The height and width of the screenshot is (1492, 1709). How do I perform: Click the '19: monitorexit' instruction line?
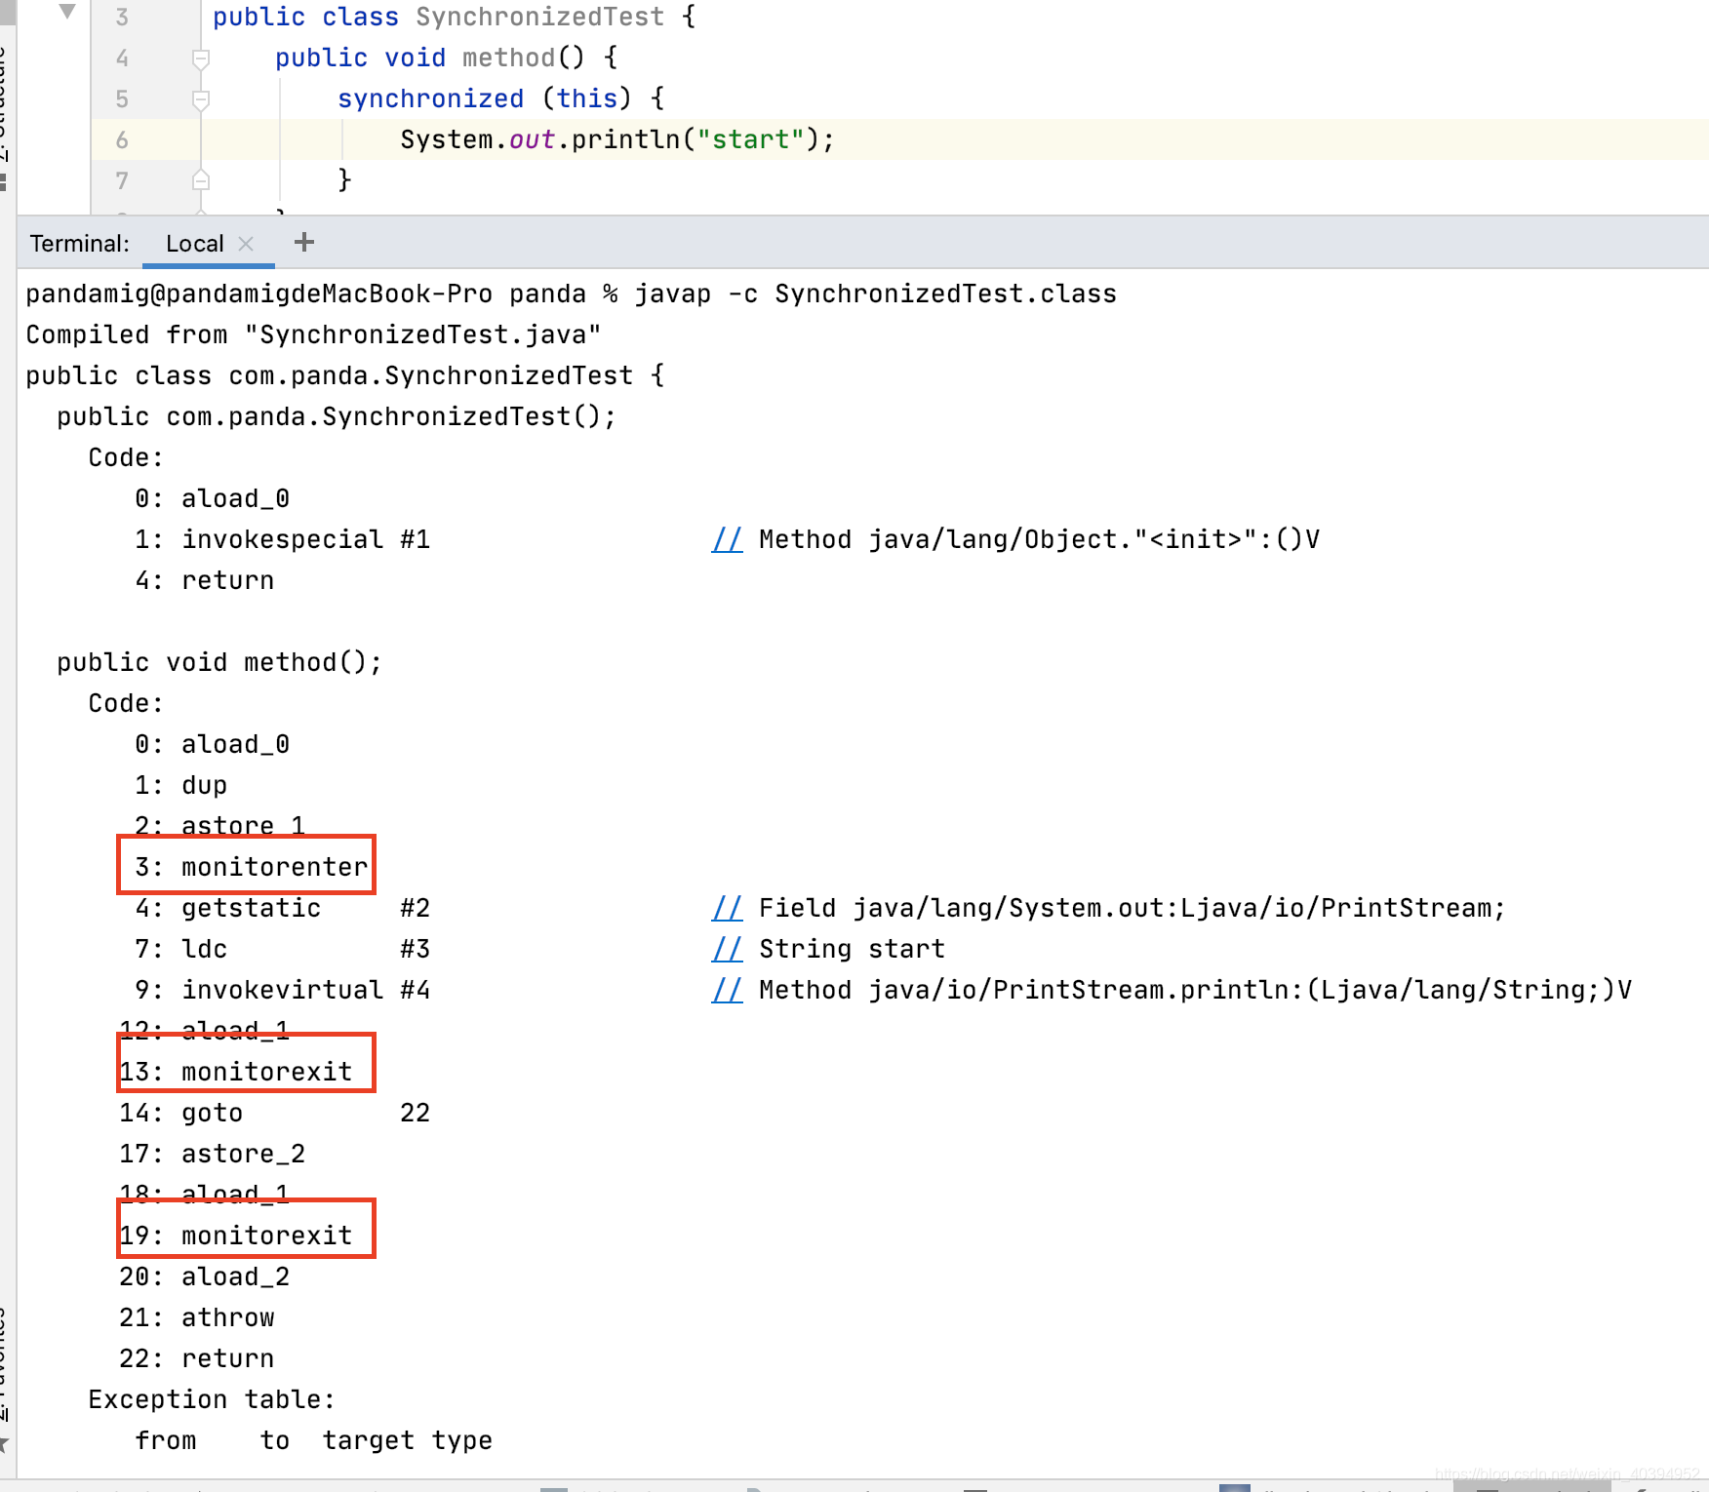pos(235,1236)
